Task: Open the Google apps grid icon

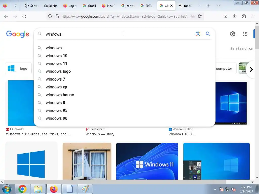Action: (x=245, y=34)
